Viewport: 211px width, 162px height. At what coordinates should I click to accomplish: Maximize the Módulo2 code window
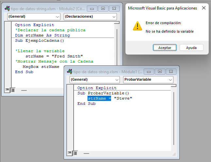pyautogui.click(x=103, y=8)
